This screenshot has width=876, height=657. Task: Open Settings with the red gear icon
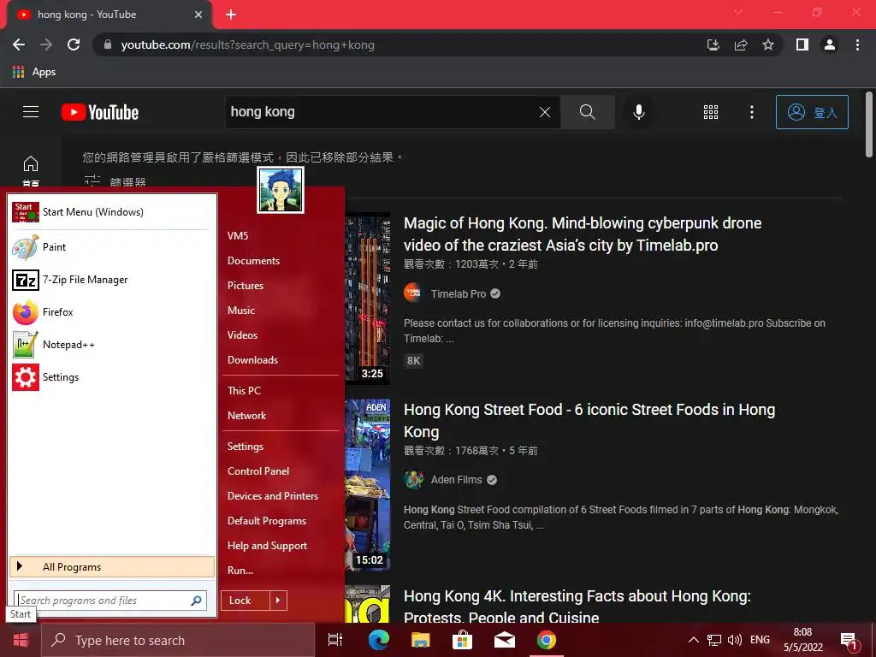(112, 377)
